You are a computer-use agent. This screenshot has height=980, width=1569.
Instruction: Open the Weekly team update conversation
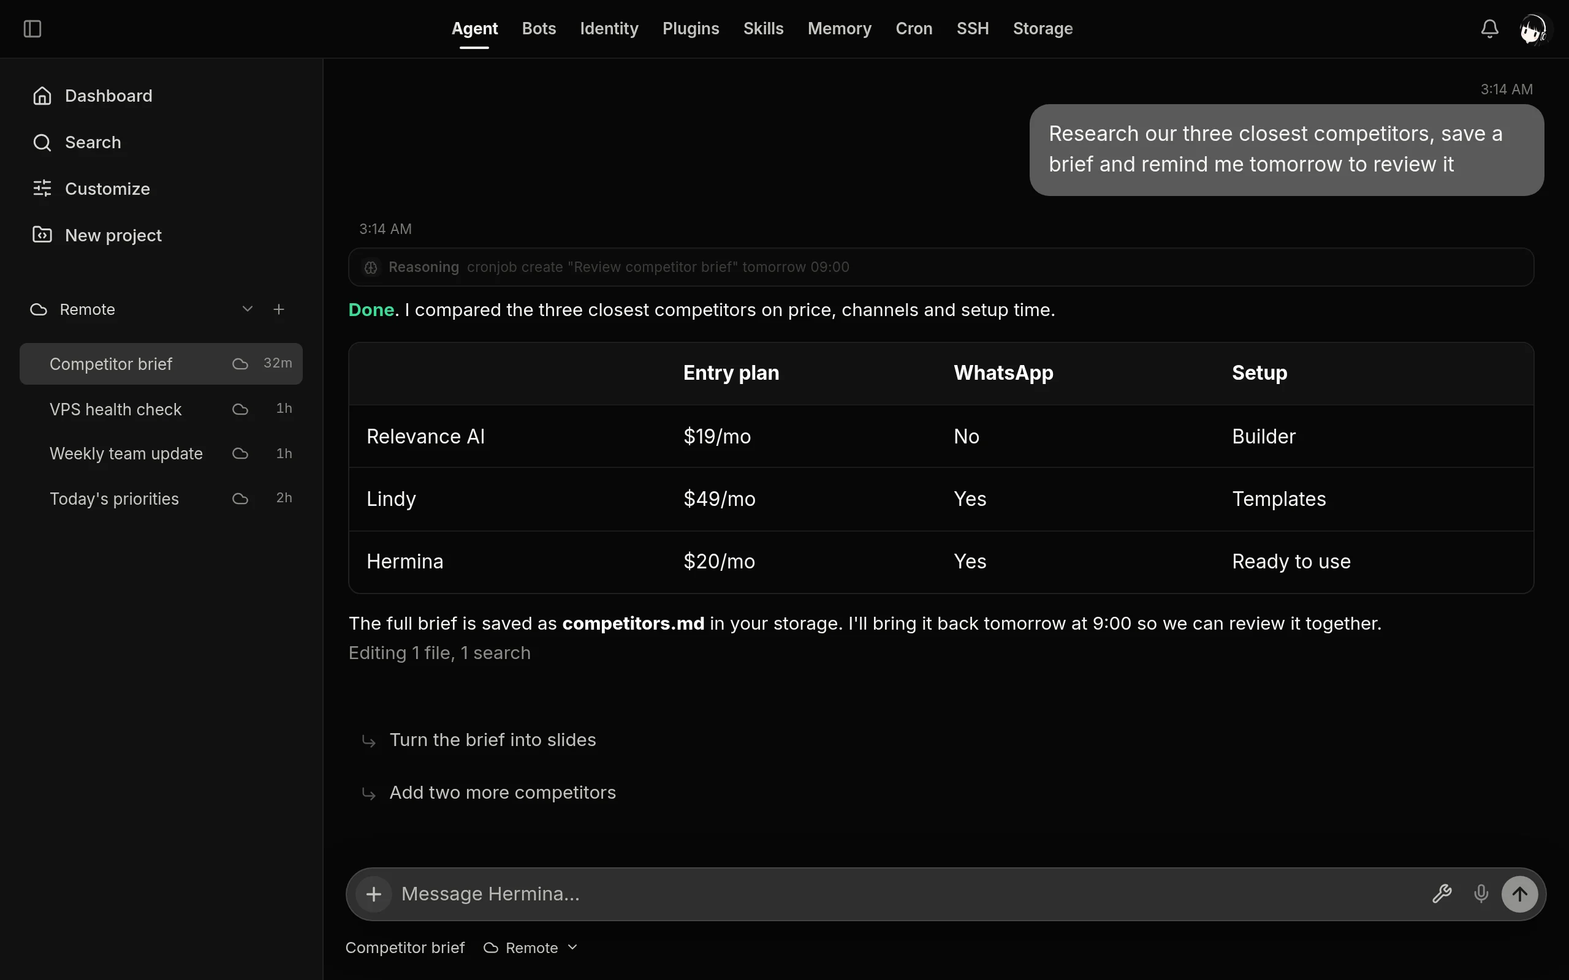[x=161, y=454]
